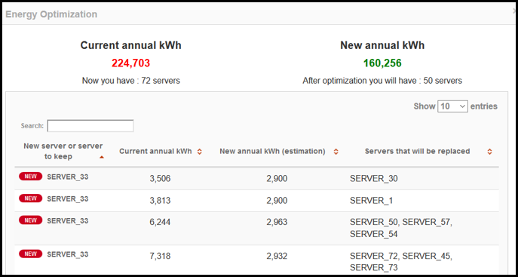Image resolution: width=518 pixels, height=277 pixels.
Task: Select SERVER_33 in the 6,244 row
Action: (x=68, y=220)
